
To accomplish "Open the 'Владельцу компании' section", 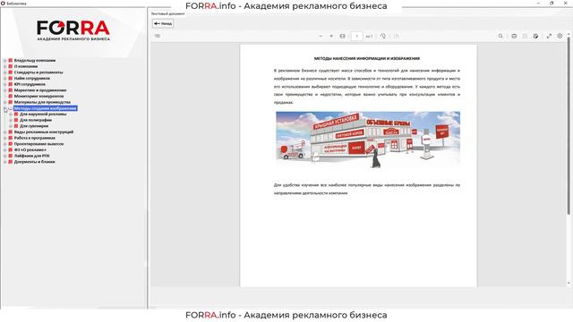I will [35, 61].
